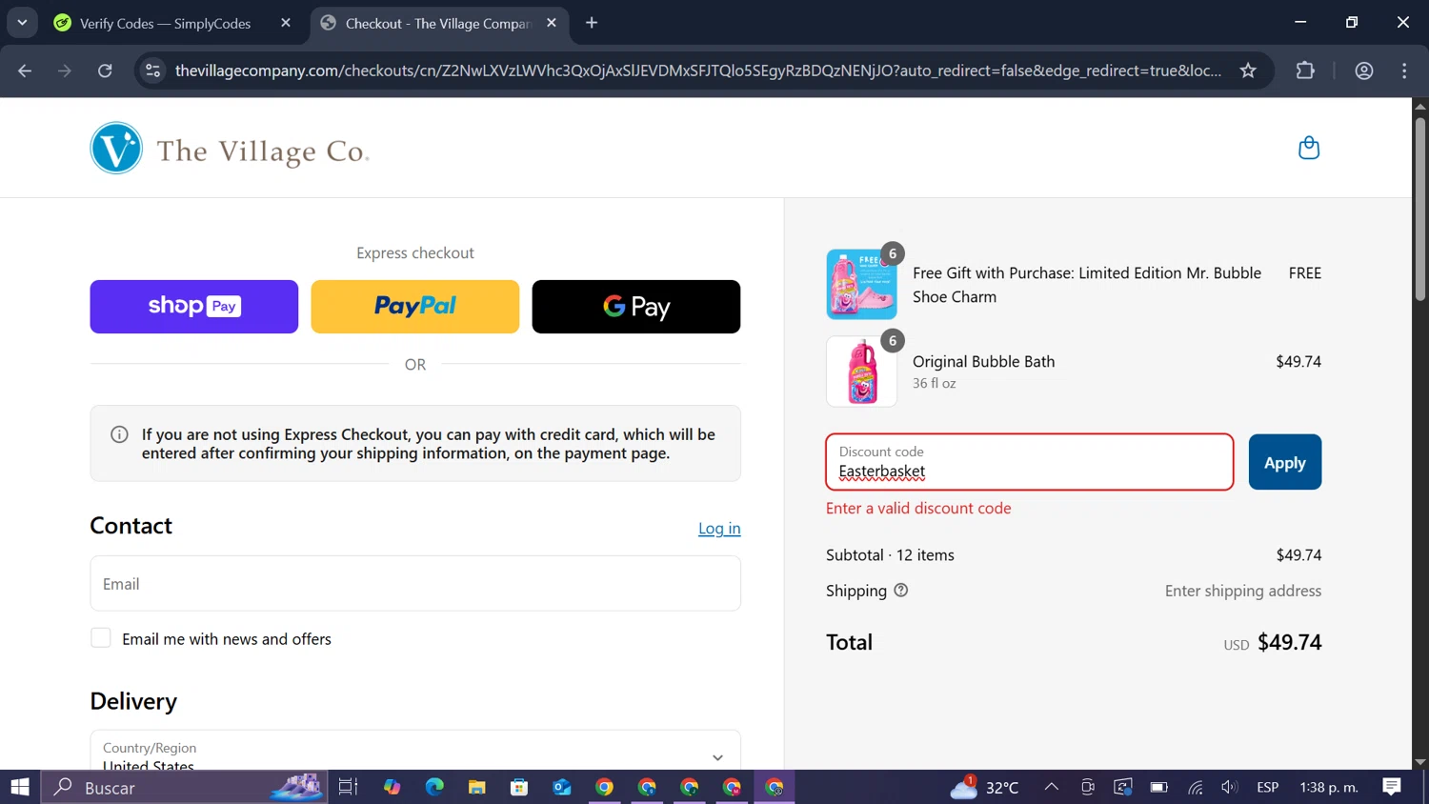Open File Explorer from taskbar

[477, 787]
